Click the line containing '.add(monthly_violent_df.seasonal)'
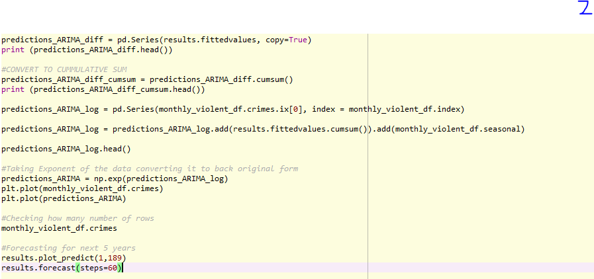 coord(263,129)
